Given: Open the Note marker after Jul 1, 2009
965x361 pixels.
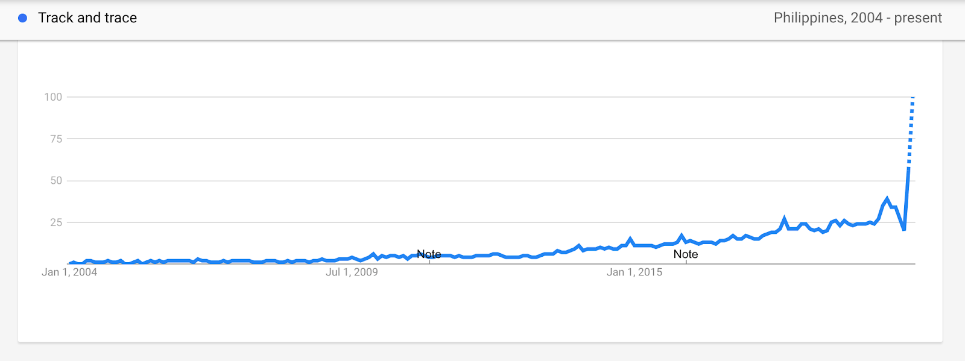Looking at the screenshot, I should tap(429, 254).
